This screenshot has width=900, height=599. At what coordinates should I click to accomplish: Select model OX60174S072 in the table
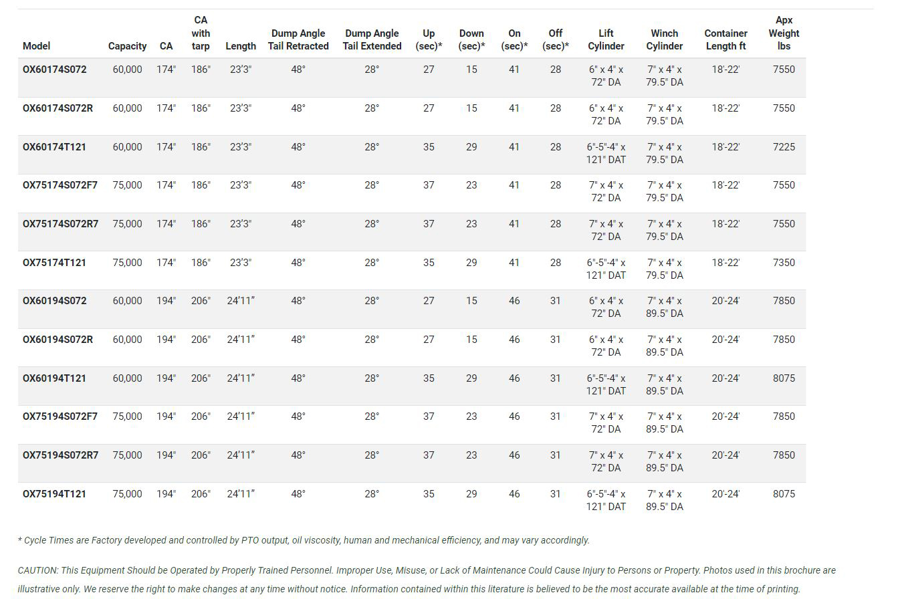click(x=55, y=70)
